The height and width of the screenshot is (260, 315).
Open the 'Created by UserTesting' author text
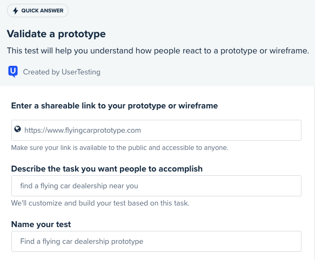pos(62,72)
